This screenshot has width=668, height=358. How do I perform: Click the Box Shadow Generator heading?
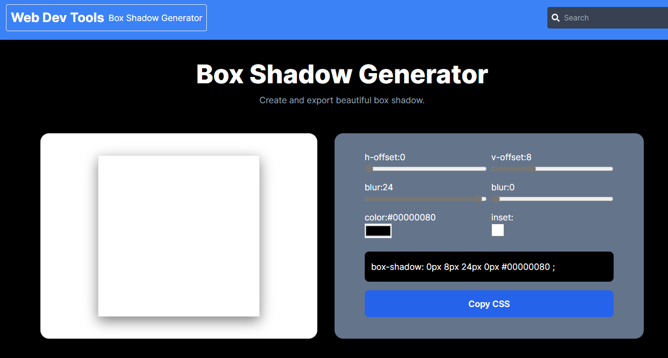(342, 74)
